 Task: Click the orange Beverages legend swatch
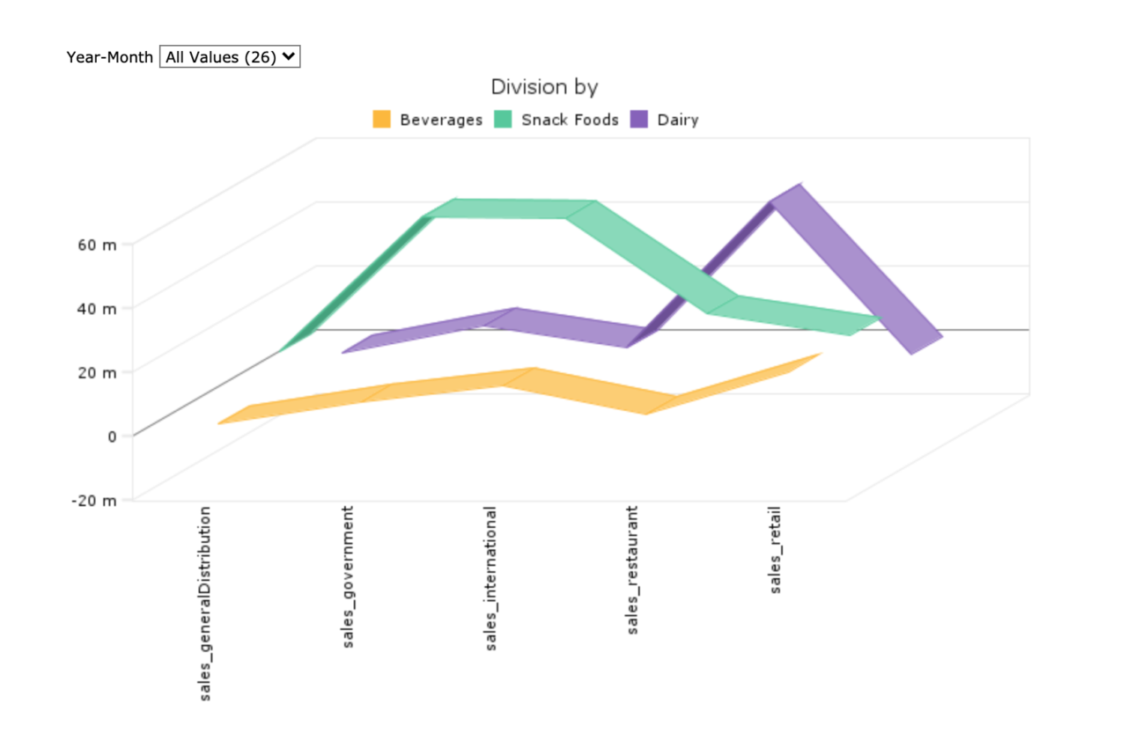pos(384,119)
